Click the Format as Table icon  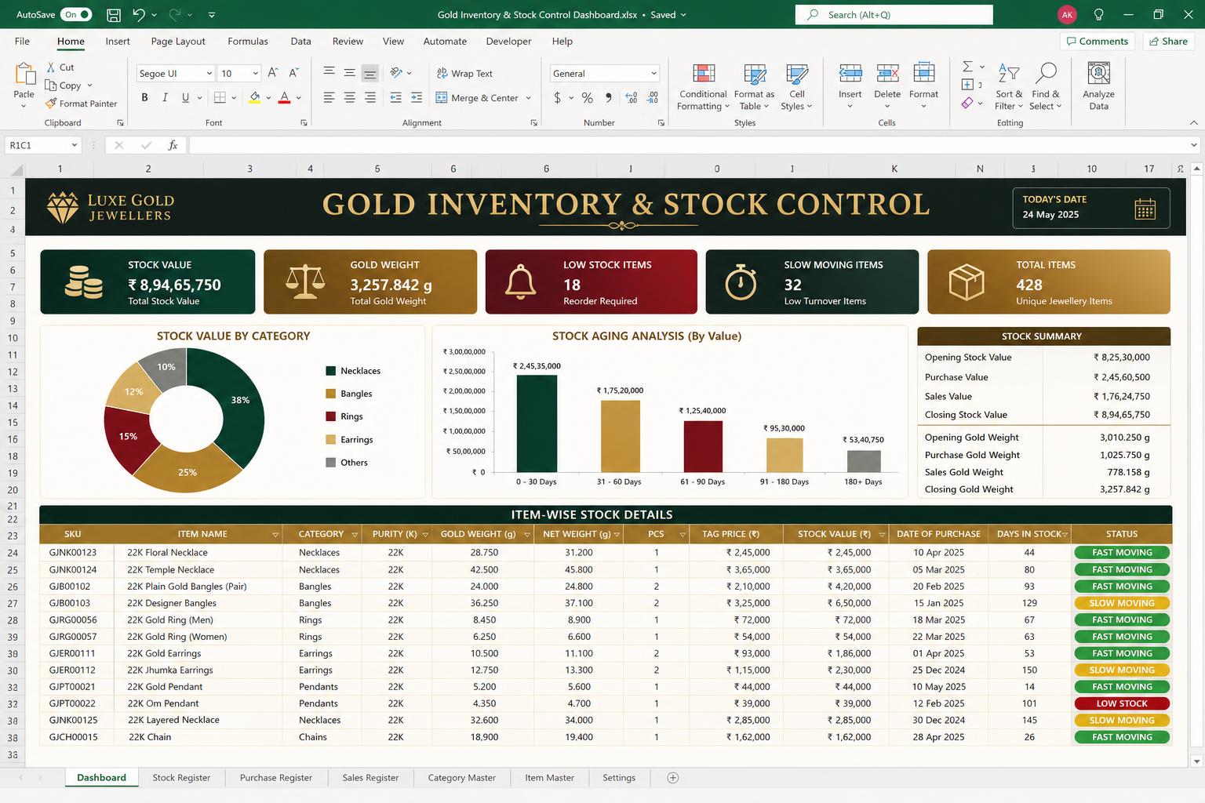pos(755,74)
